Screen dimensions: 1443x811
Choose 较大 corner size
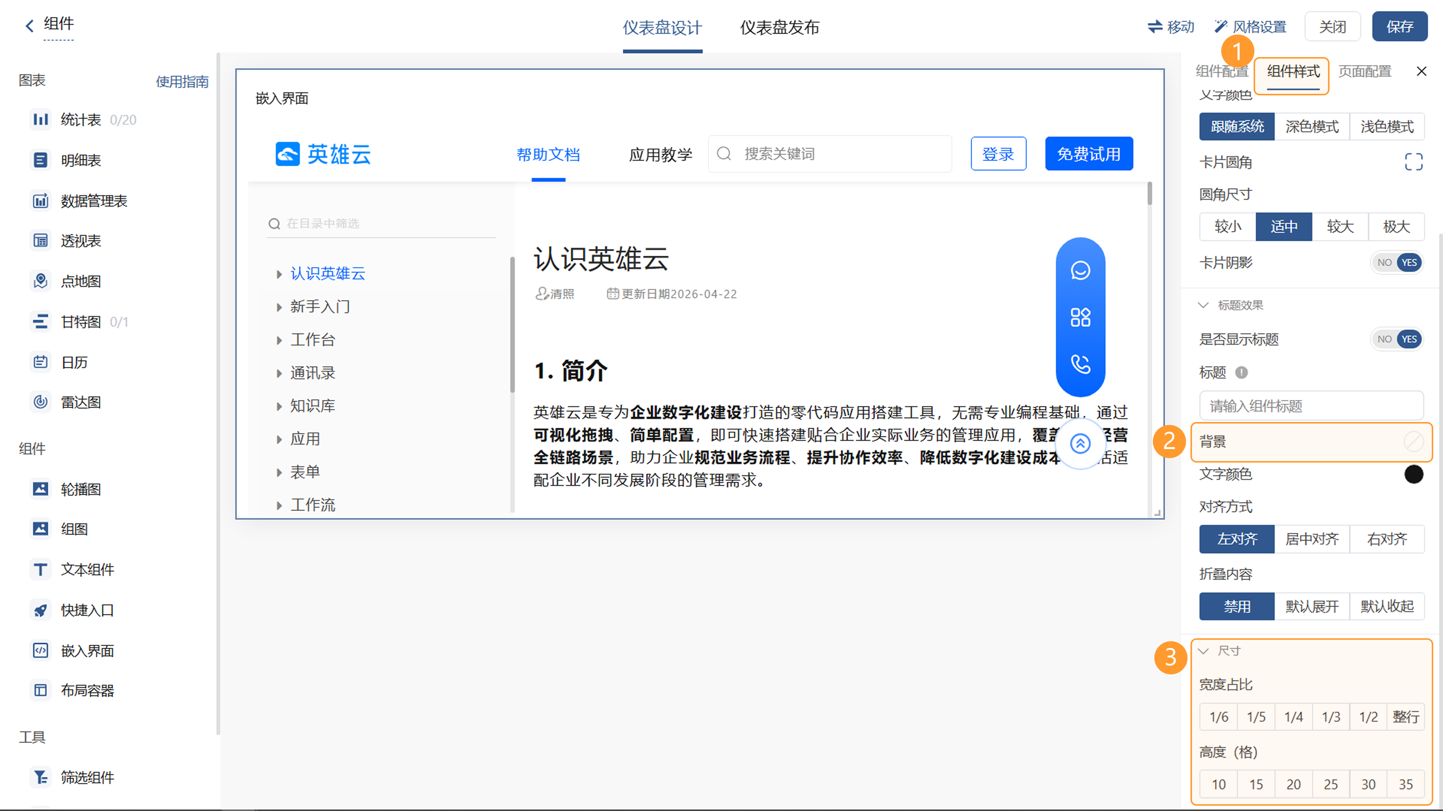1340,227
